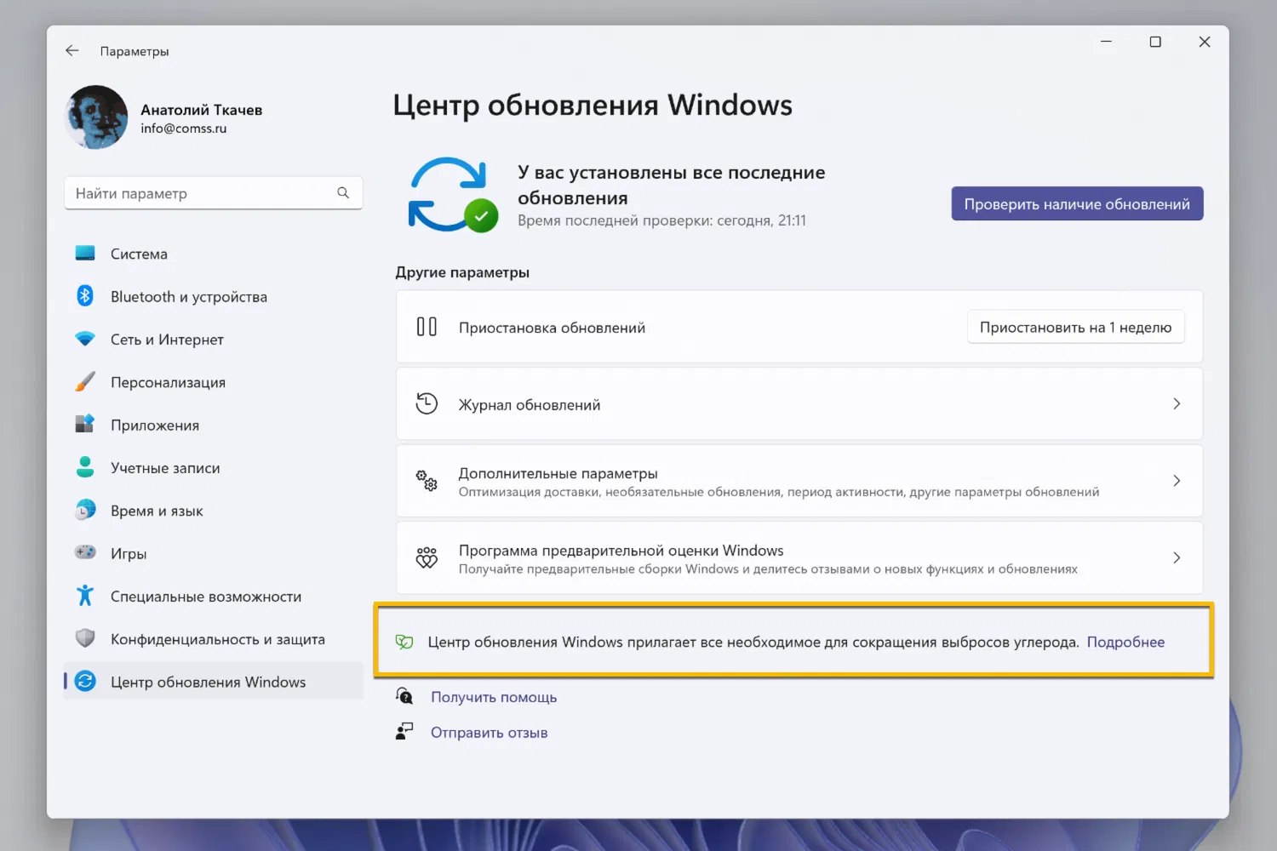The width and height of the screenshot is (1277, 851).
Task: Click the Bluetooth icon in sidebar
Action: 85,296
